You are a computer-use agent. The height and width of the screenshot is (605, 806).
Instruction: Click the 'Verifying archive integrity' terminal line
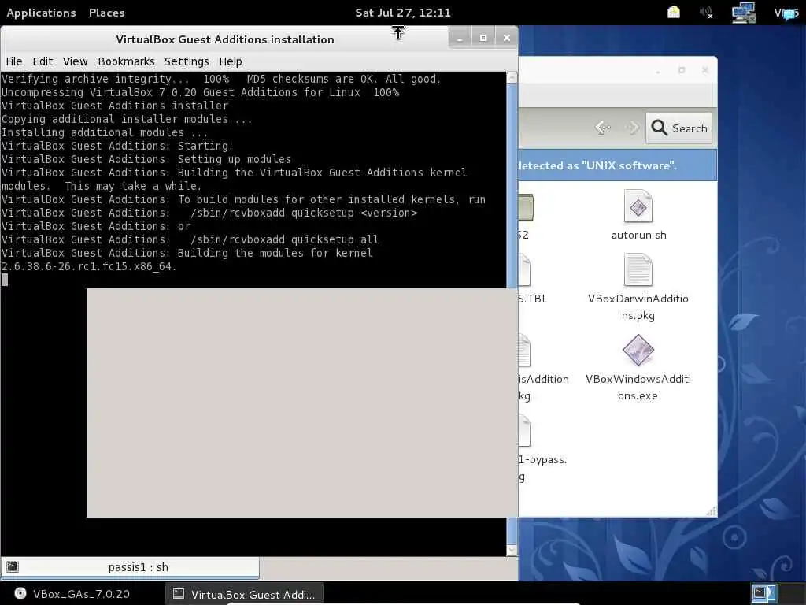221,79
